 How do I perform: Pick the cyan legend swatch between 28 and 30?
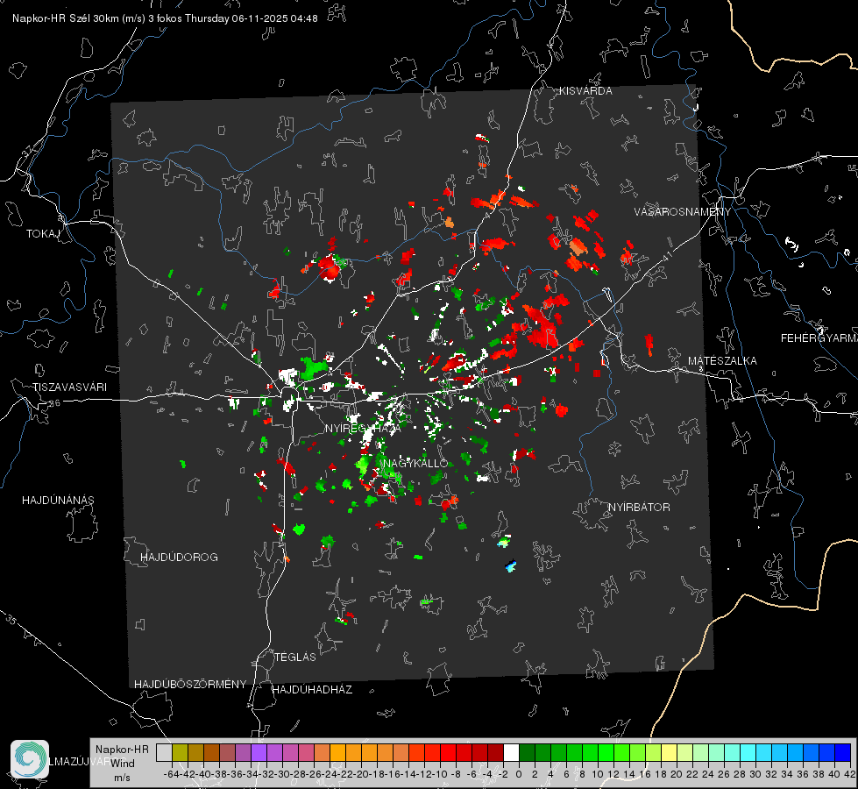pyautogui.click(x=748, y=752)
